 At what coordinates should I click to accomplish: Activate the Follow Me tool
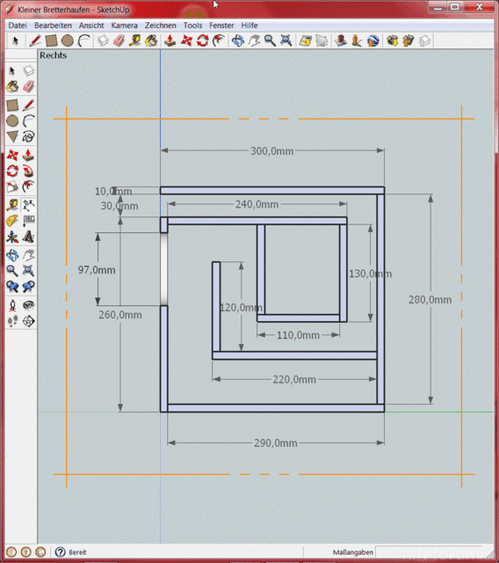pos(28,171)
